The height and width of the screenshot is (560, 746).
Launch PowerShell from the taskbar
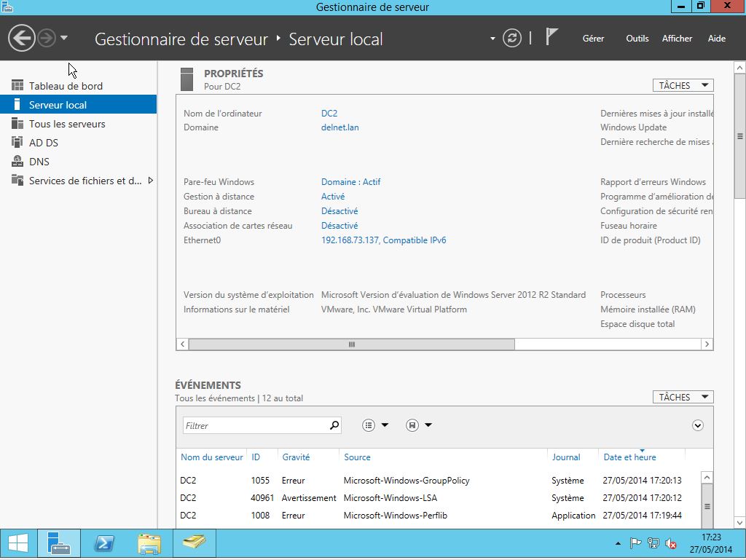click(x=104, y=543)
